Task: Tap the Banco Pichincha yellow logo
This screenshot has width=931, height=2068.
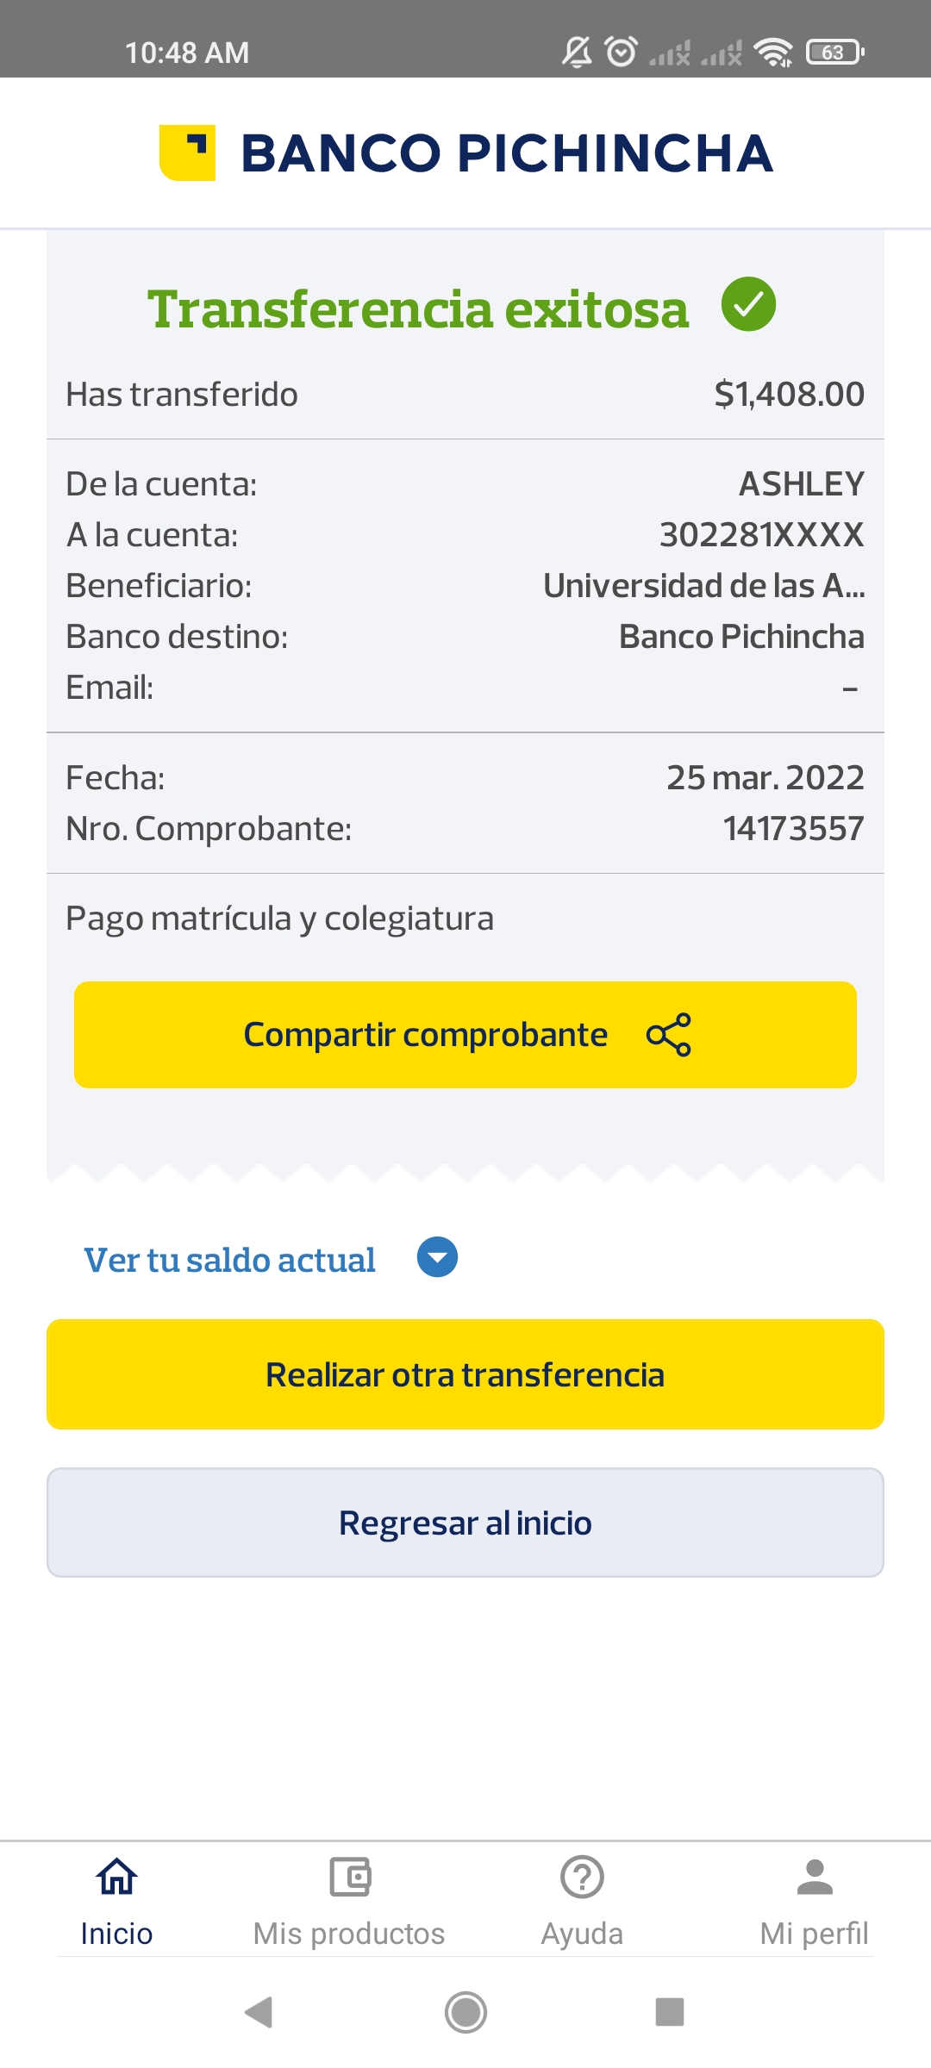Action: 187,153
